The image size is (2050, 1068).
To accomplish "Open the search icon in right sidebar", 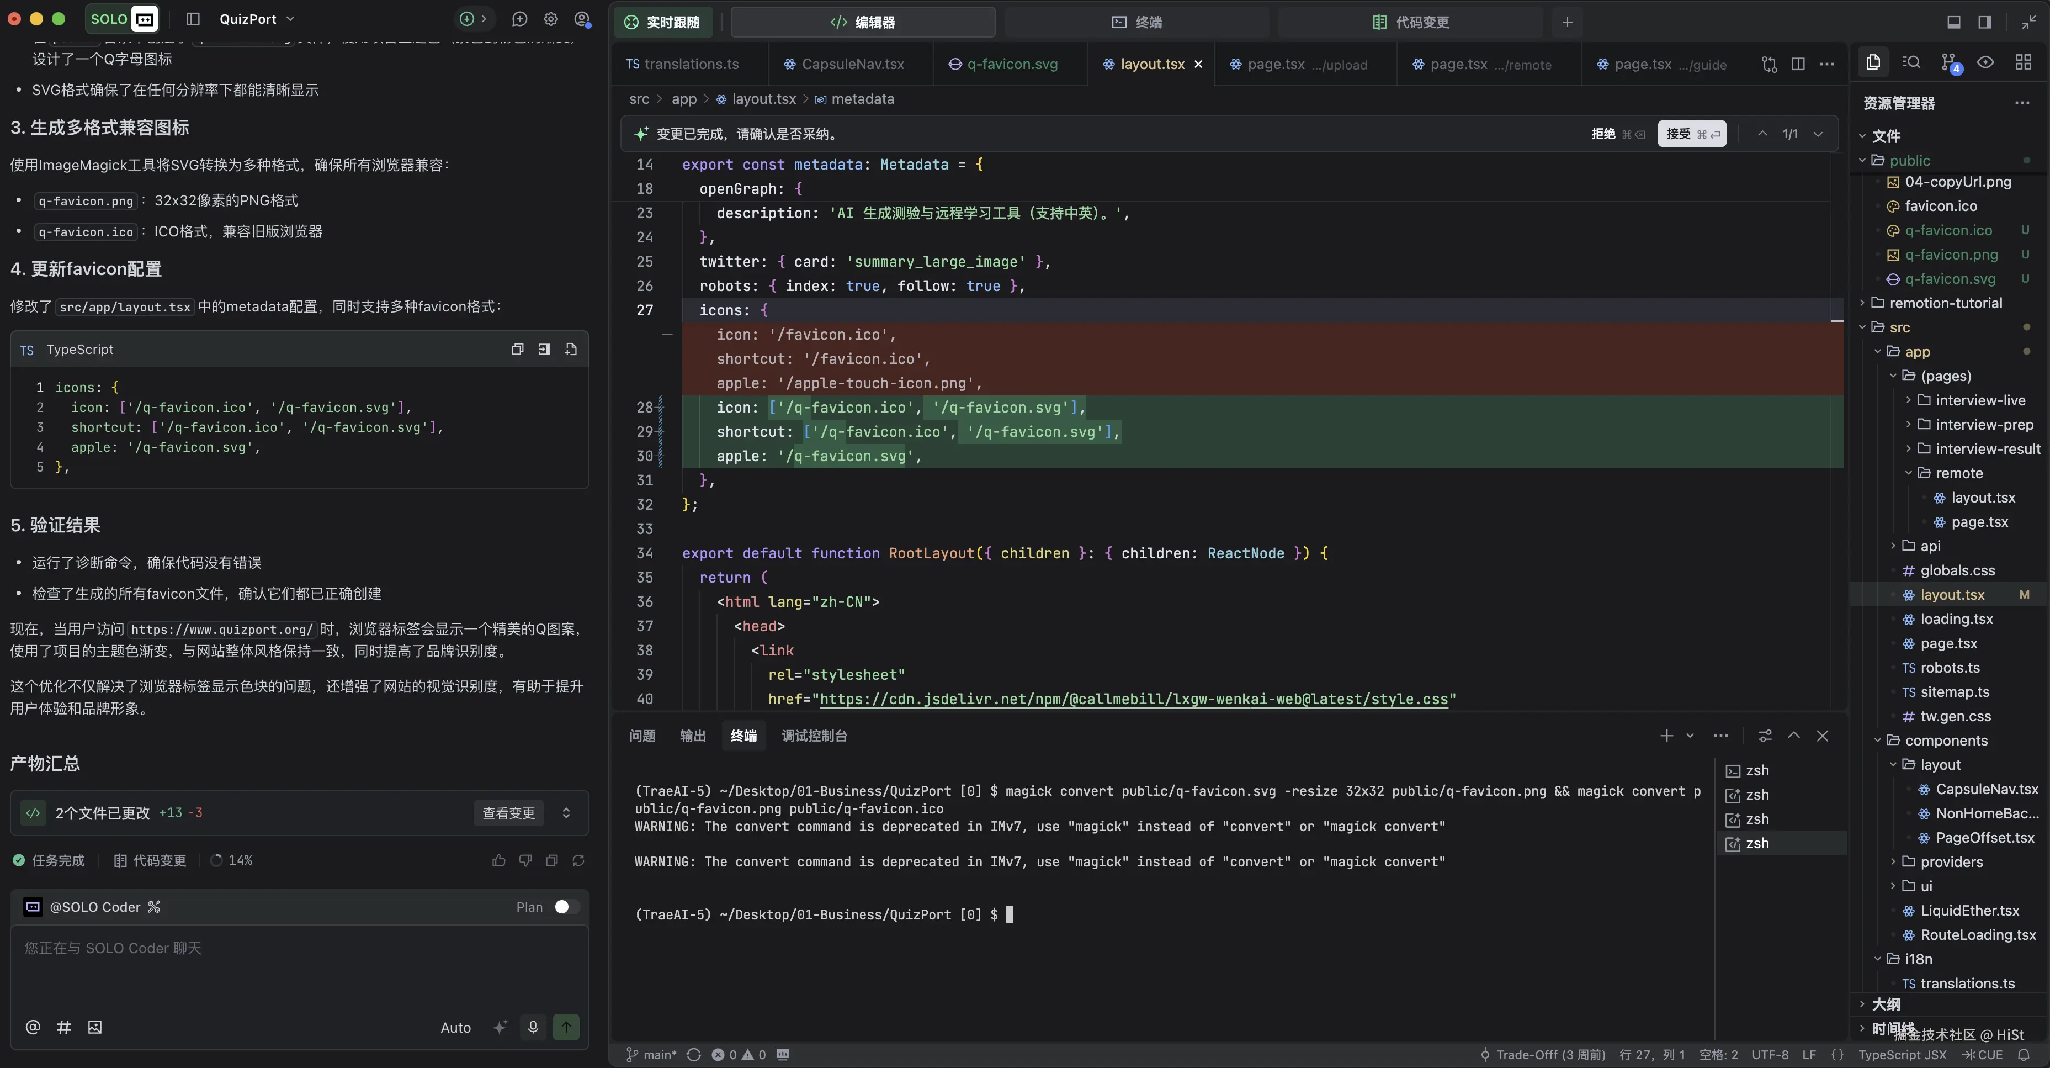I will pos(1911,63).
